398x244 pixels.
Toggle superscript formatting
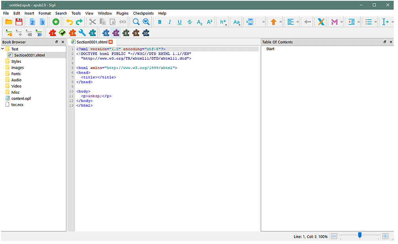click(x=210, y=22)
